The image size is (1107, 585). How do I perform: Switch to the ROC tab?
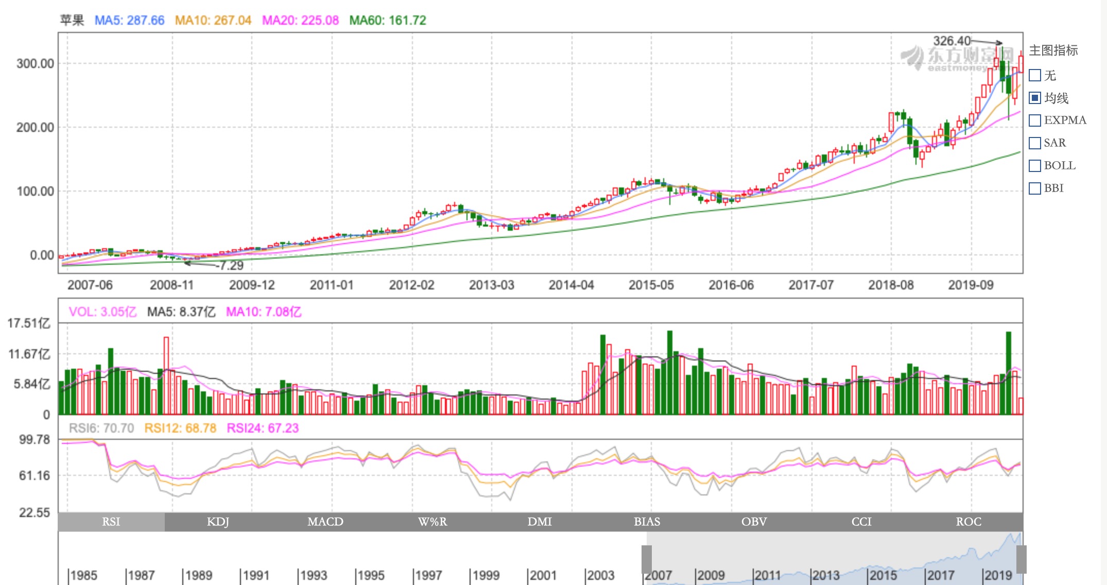pos(969,522)
